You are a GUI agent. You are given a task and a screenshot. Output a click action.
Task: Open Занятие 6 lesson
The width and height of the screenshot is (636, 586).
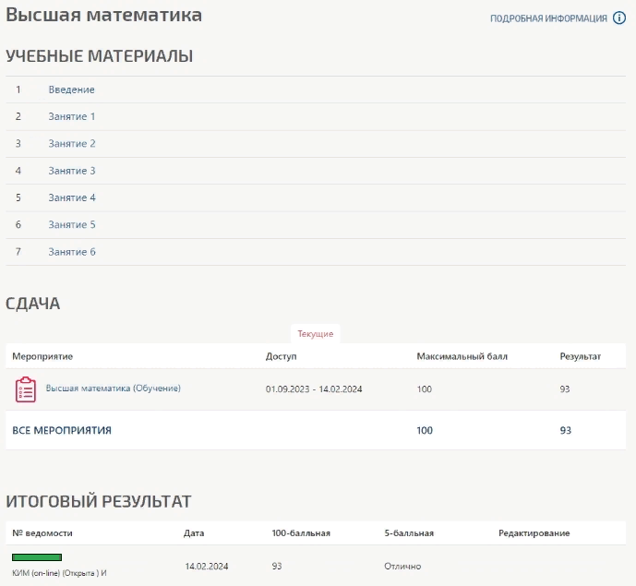click(72, 252)
